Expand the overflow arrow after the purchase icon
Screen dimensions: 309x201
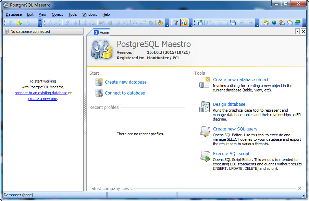pyautogui.click(x=304, y=23)
